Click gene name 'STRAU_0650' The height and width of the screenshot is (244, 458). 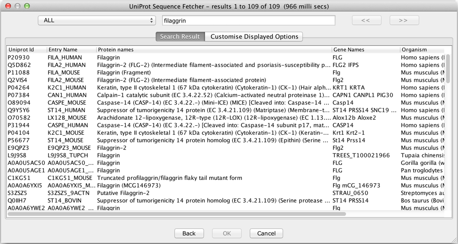(350, 193)
